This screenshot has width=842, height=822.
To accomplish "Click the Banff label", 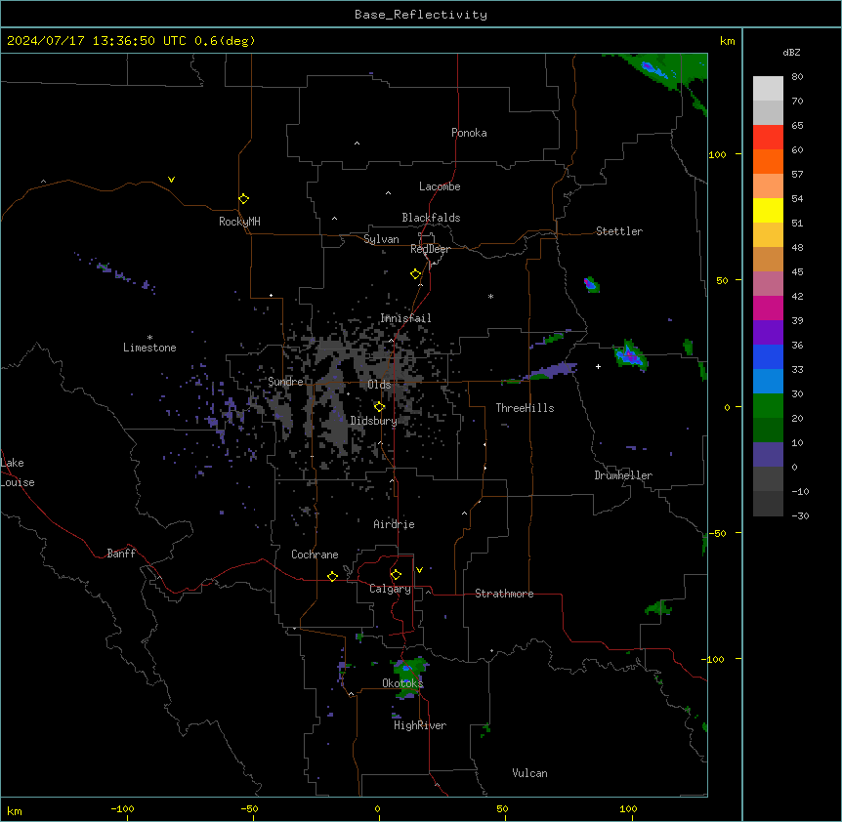I will pyautogui.click(x=121, y=554).
